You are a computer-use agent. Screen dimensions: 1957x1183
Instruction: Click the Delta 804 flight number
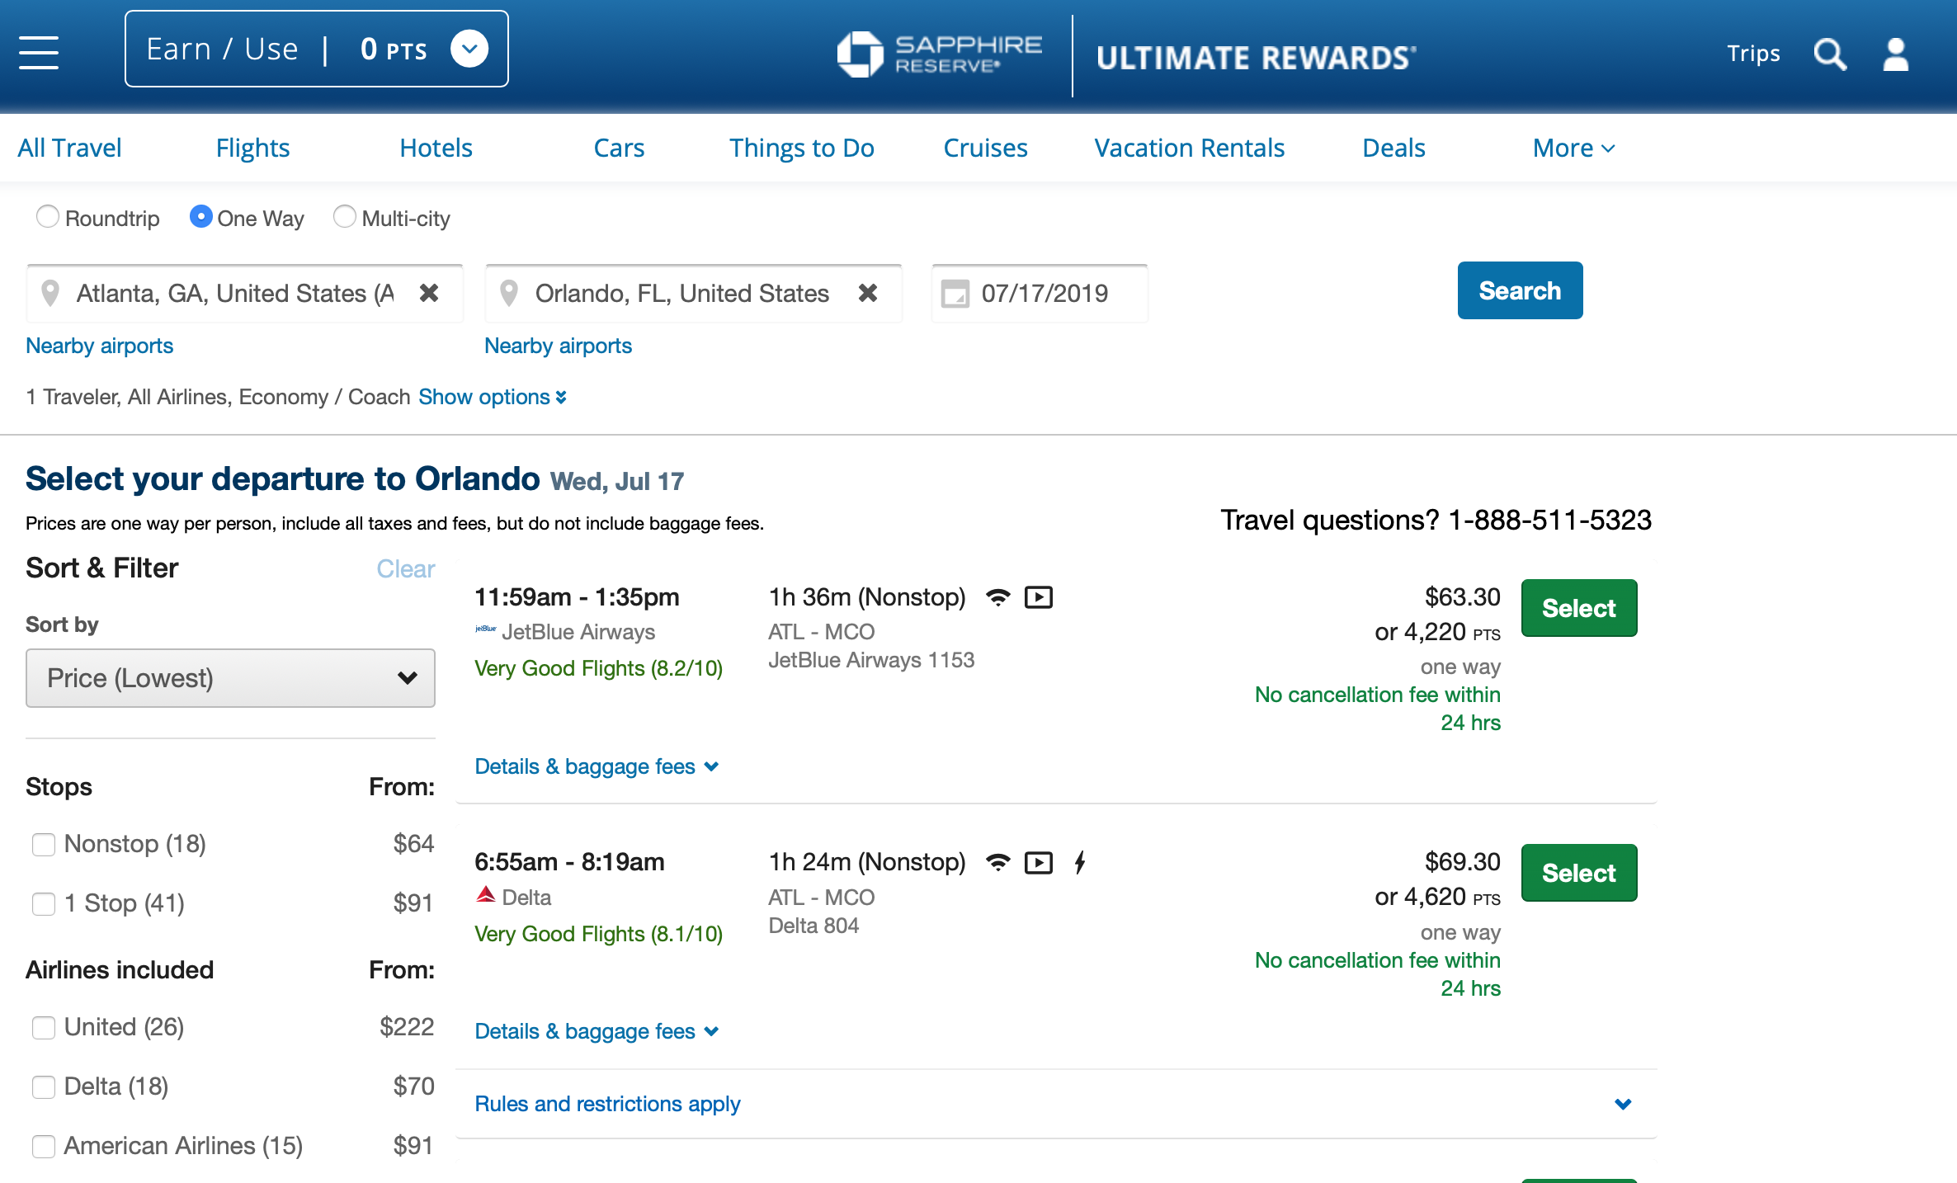pyautogui.click(x=813, y=926)
